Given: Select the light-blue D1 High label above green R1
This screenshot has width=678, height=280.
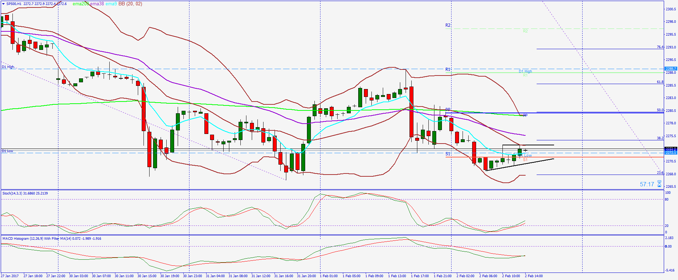Looking at the screenshot, I should click(x=525, y=71).
